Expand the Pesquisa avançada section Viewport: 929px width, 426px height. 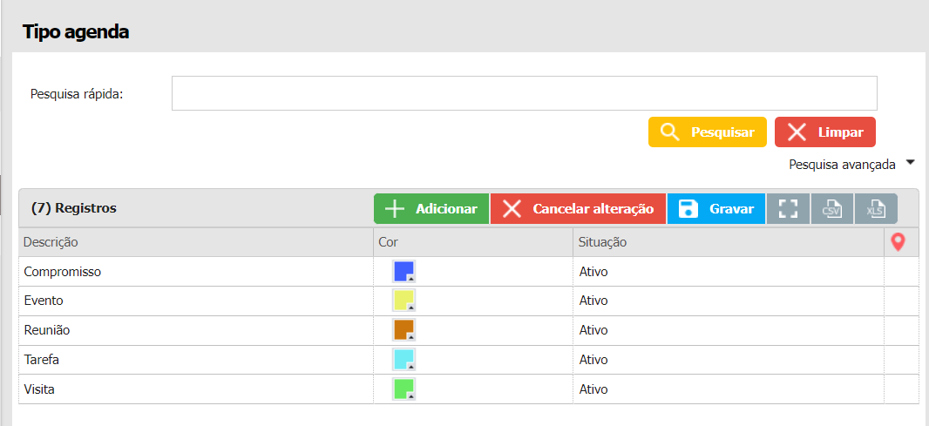coord(851,164)
